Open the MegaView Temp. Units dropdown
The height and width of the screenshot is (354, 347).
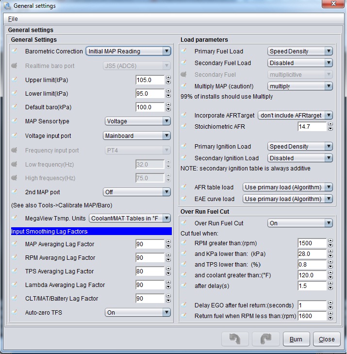coord(130,219)
